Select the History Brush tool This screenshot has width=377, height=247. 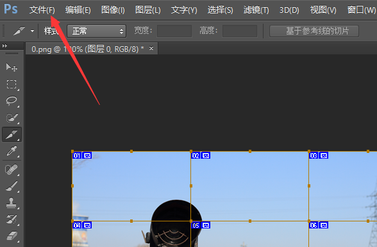click(12, 219)
